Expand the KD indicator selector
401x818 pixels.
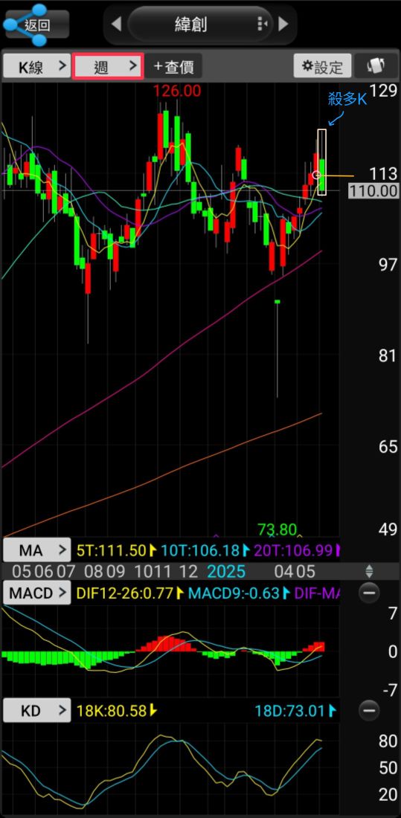36,710
